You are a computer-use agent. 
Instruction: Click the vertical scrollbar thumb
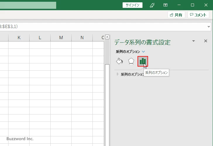pos(107,105)
